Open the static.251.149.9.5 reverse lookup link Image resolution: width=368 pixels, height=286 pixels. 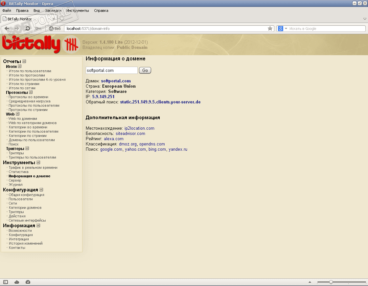[160, 102]
